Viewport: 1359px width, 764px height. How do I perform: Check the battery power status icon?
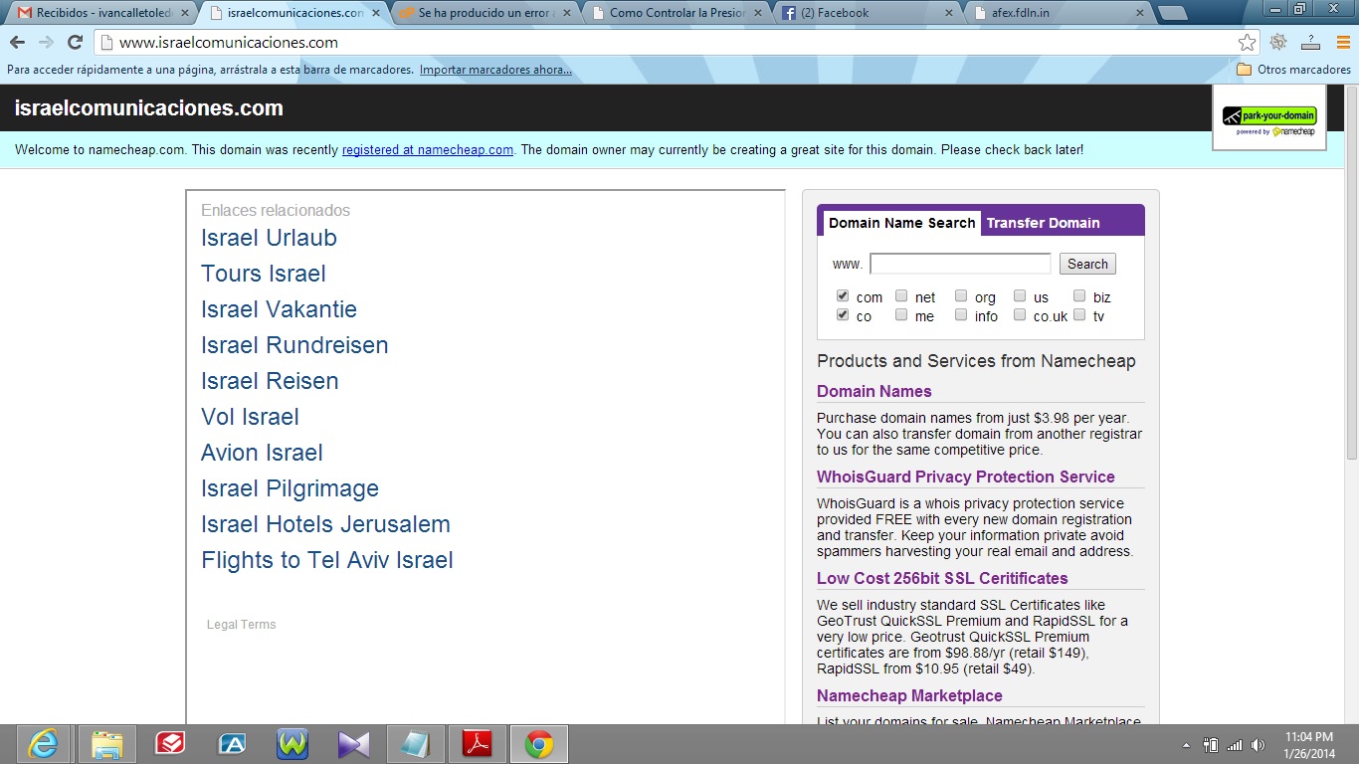pos(1211,745)
